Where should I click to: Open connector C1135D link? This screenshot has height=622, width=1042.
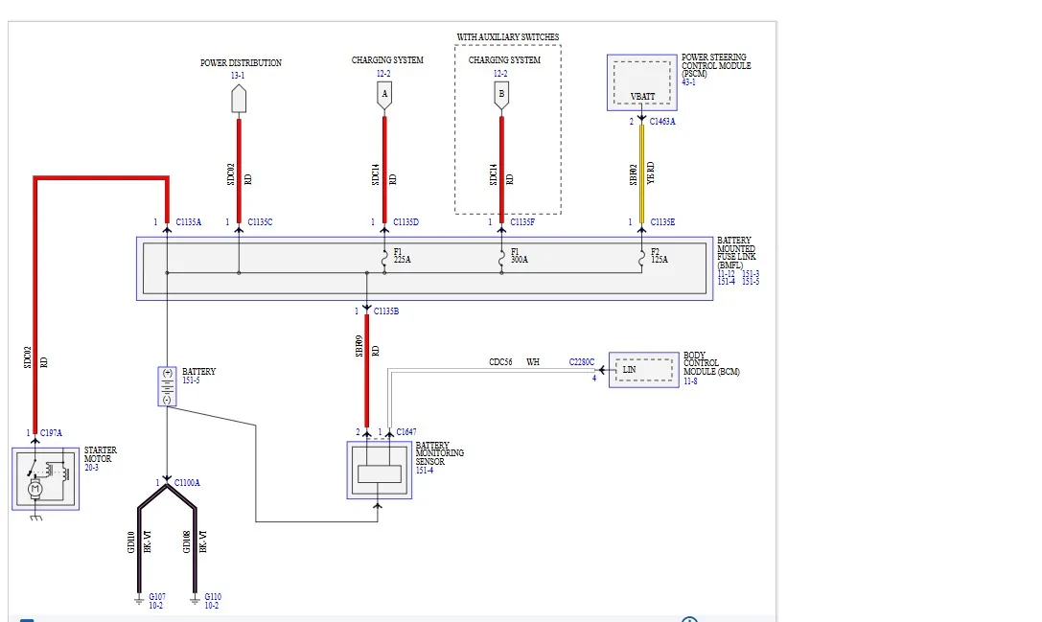(x=406, y=222)
